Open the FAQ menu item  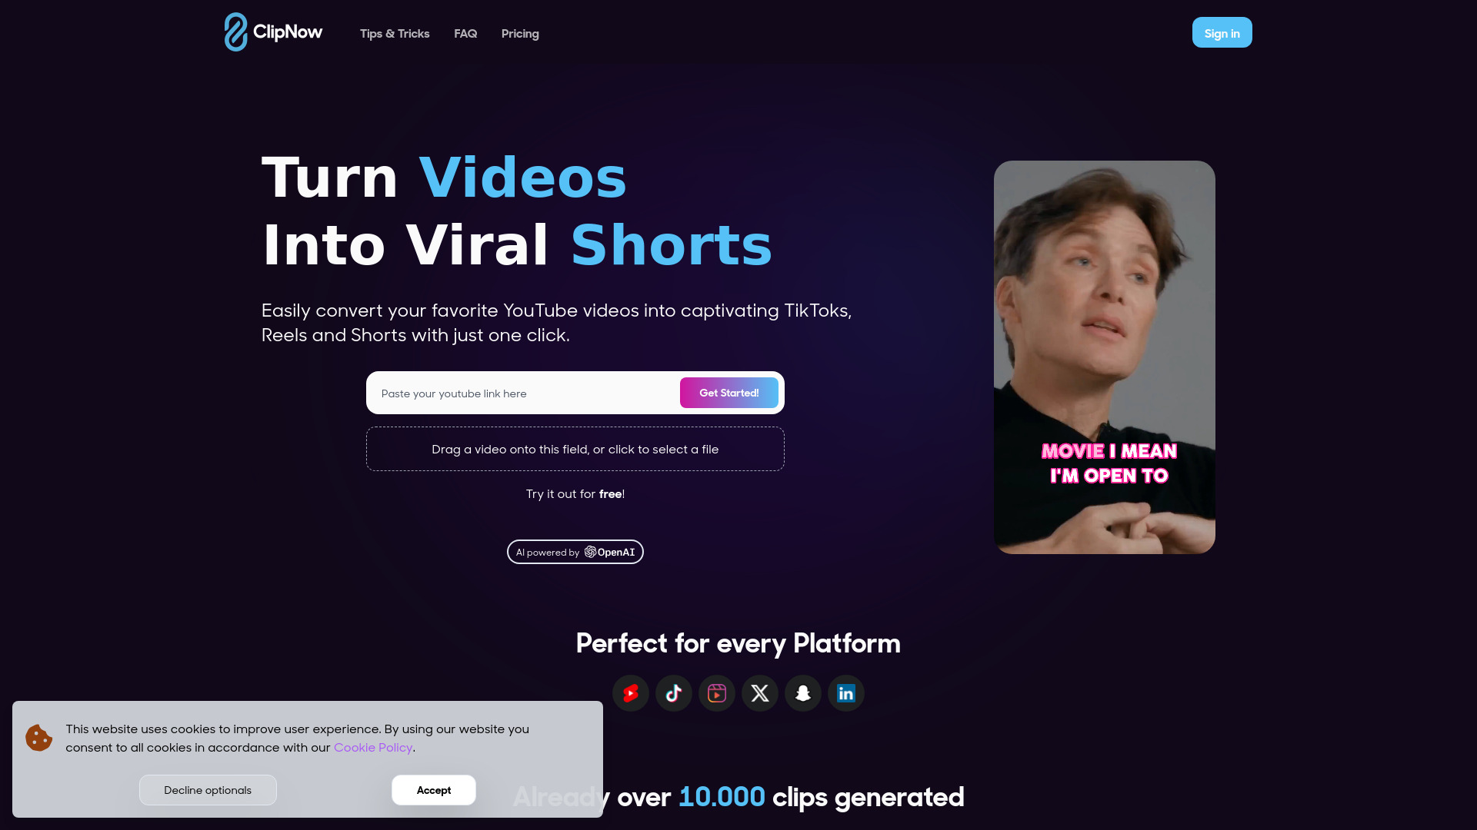click(x=465, y=32)
